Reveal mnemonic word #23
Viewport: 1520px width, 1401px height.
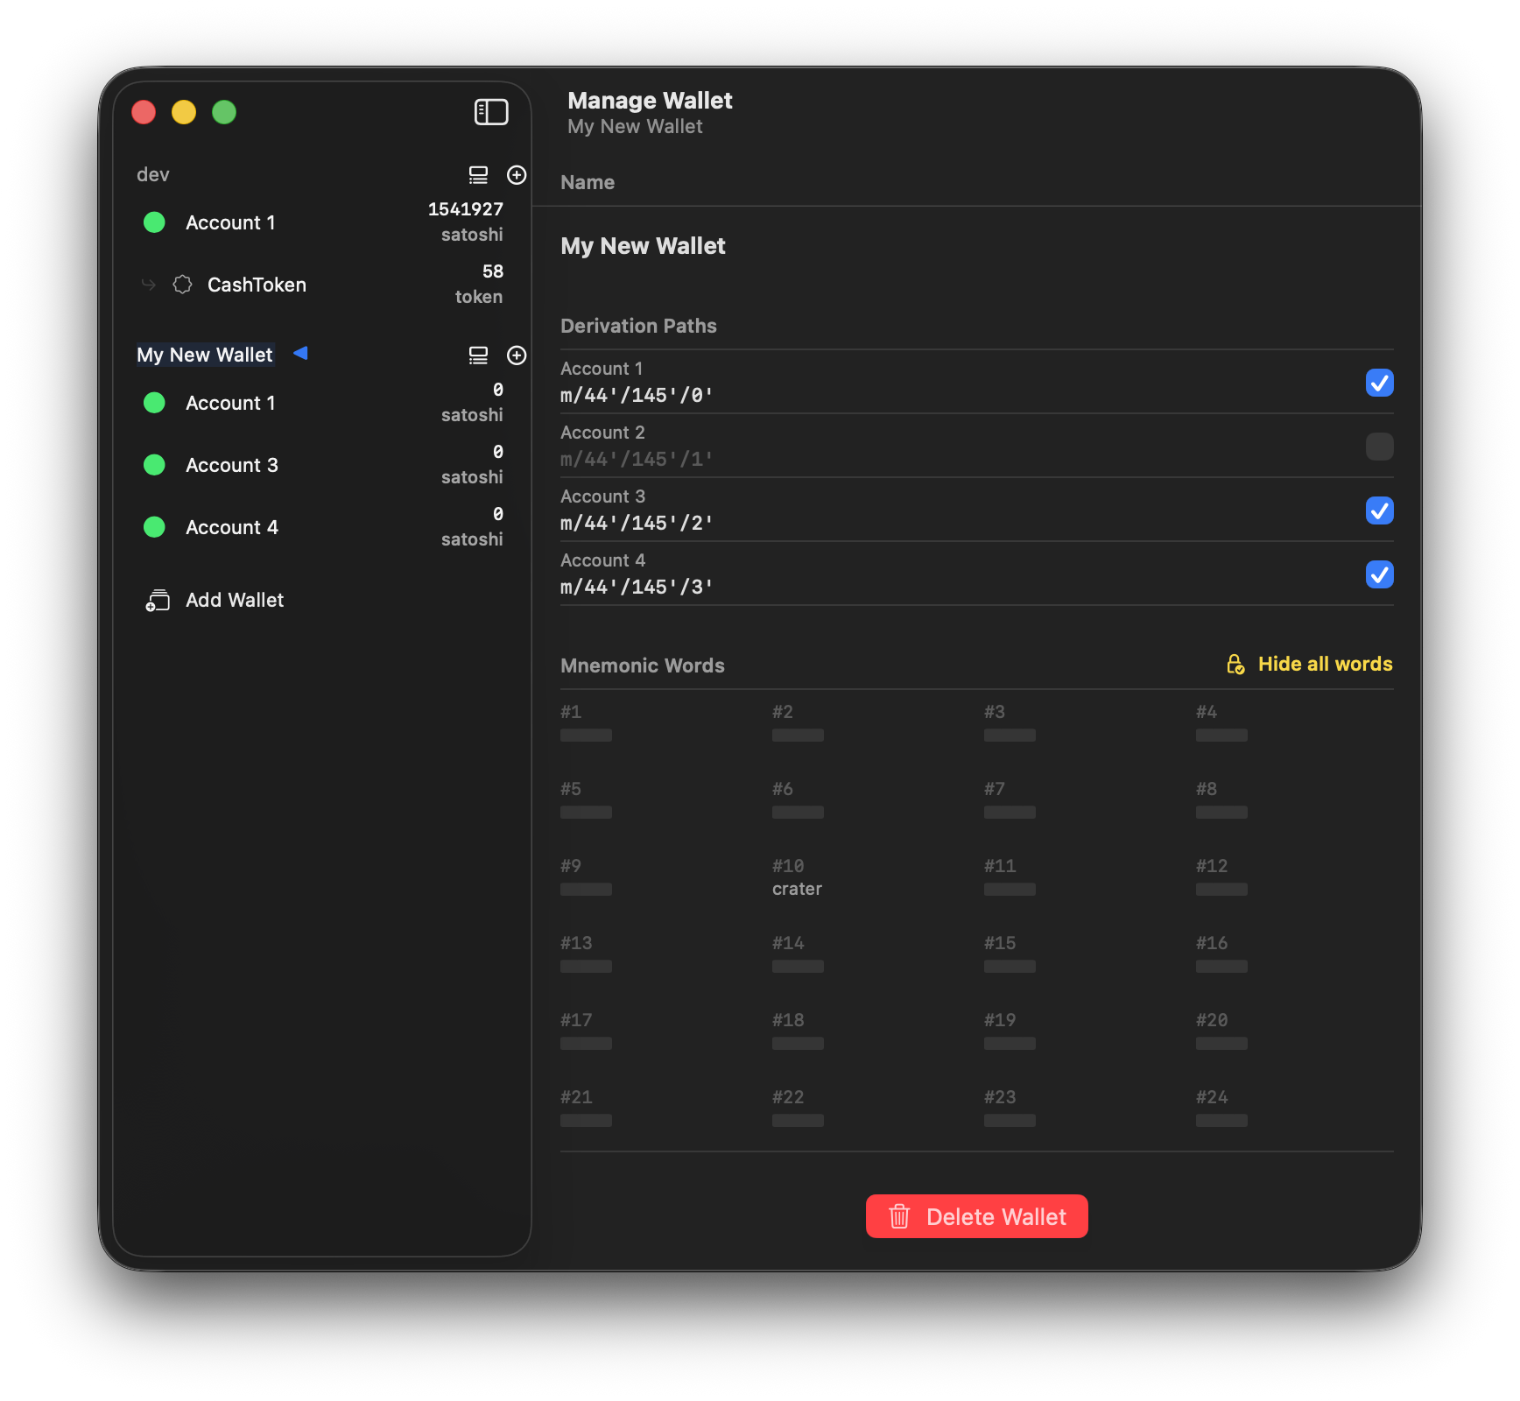pyautogui.click(x=1010, y=1121)
